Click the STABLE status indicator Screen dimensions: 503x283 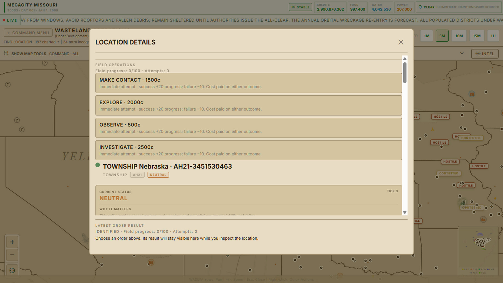pyautogui.click(x=300, y=7)
